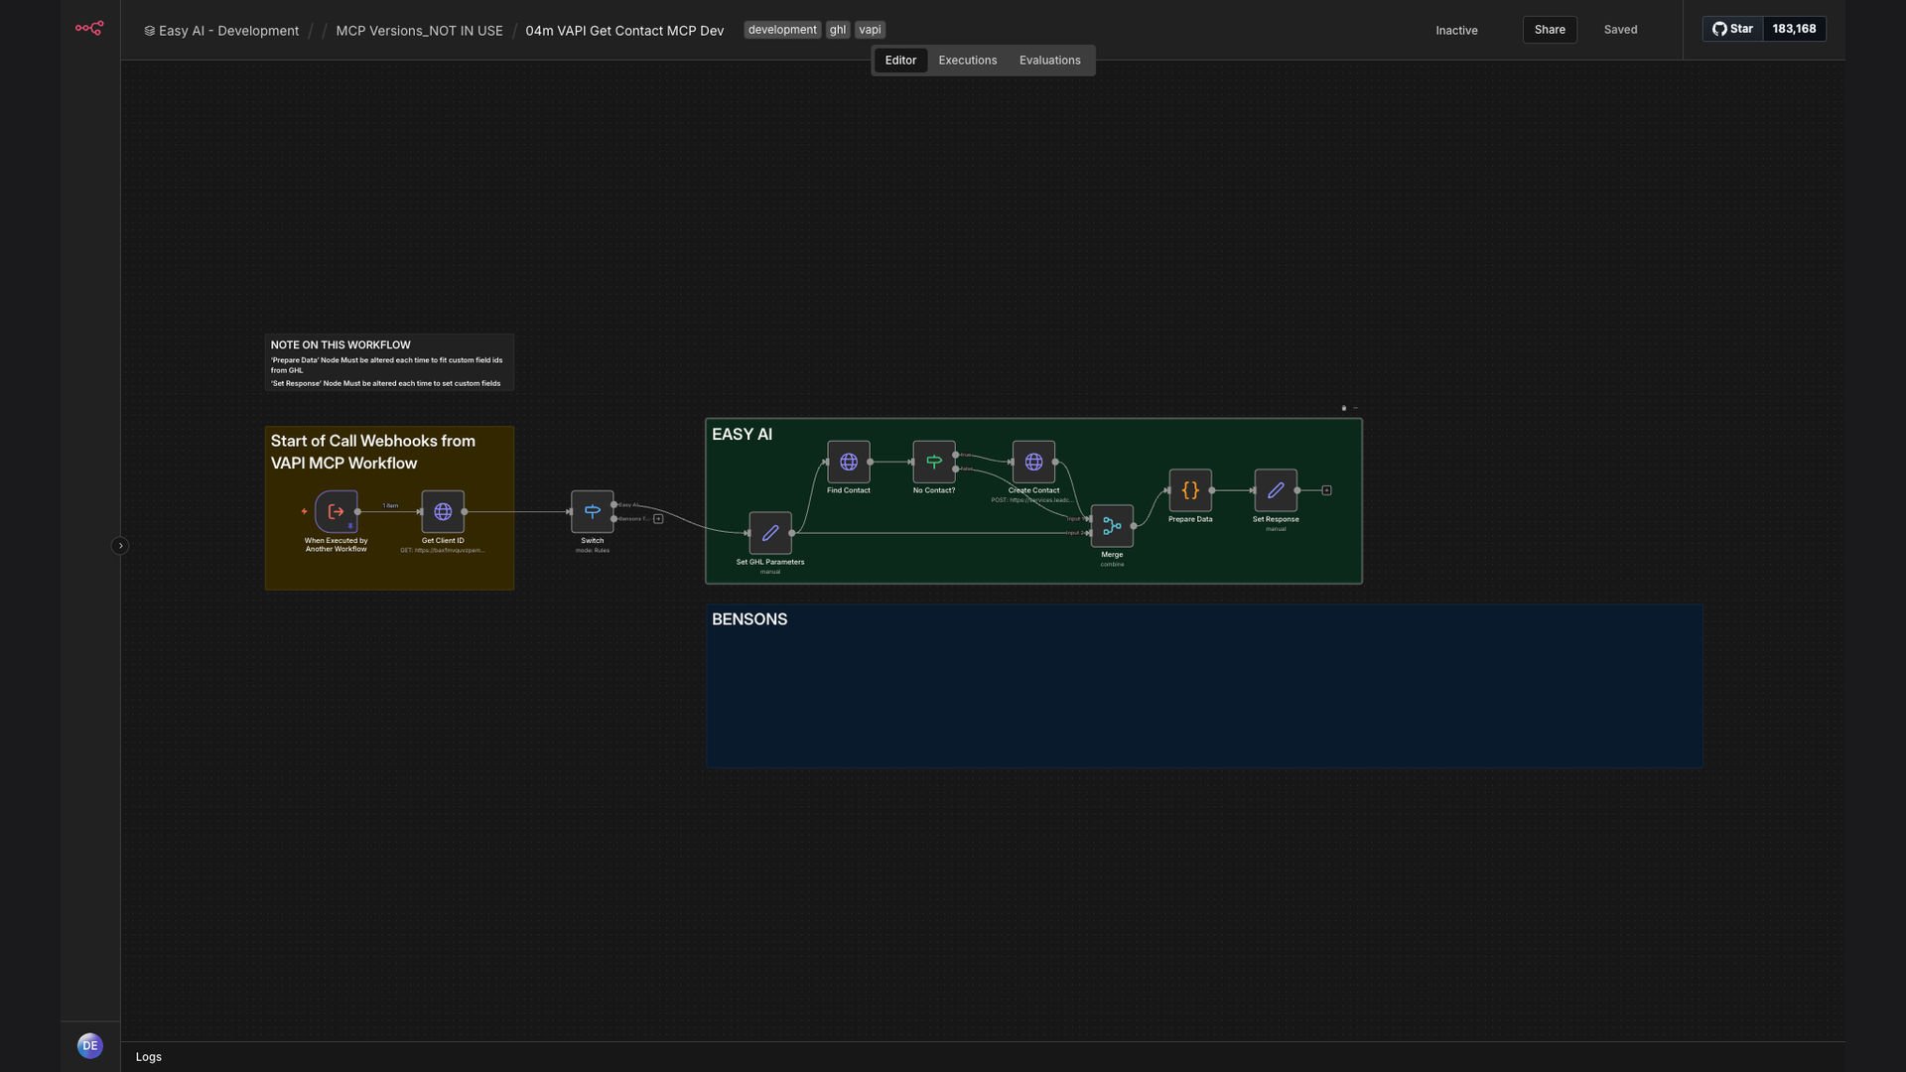Select the Prepare Data code node
Viewport: 1906px width, 1072px height.
click(x=1190, y=490)
